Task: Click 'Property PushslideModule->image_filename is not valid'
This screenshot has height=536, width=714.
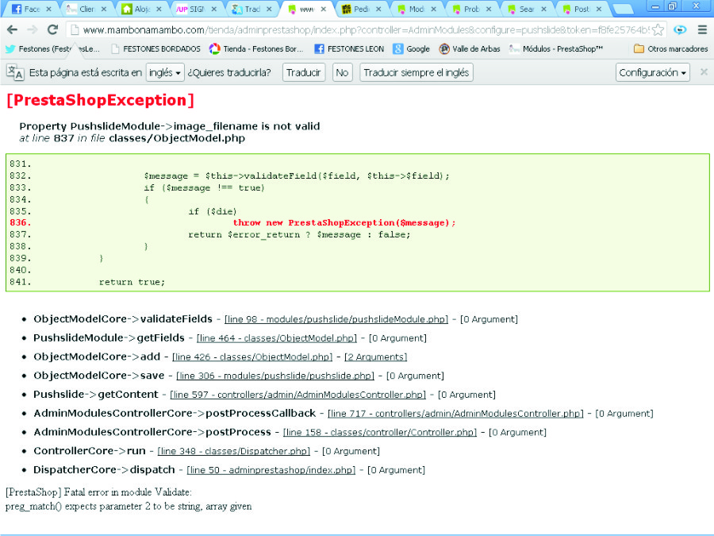Action: (x=170, y=126)
